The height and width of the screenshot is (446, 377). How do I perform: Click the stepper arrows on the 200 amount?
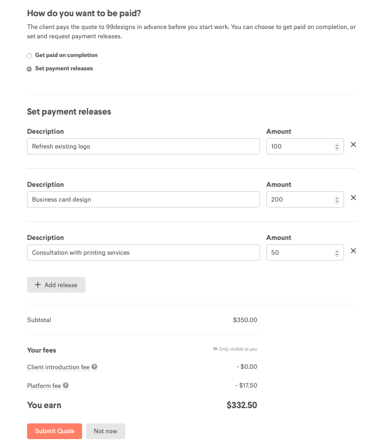click(x=337, y=200)
